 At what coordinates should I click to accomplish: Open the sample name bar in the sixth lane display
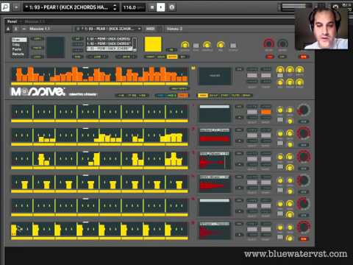[215, 224]
